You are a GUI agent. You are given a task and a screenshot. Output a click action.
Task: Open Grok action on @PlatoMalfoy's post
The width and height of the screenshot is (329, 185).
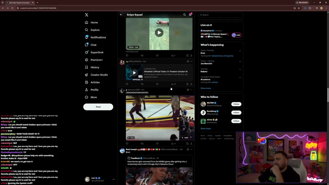188,61
